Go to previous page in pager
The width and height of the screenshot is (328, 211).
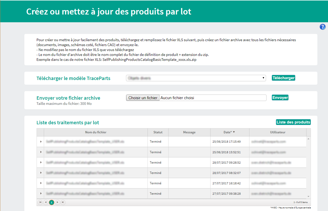(x=46, y=202)
